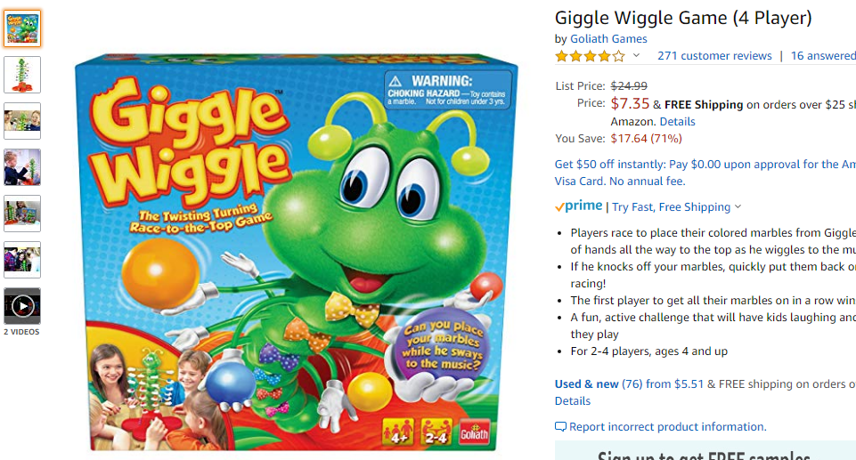This screenshot has width=856, height=460.
Task: Open the free shipping Details link
Action: pyautogui.click(x=678, y=122)
